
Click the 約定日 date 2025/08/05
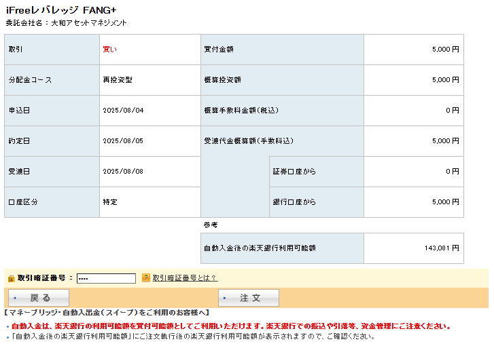pos(123,141)
